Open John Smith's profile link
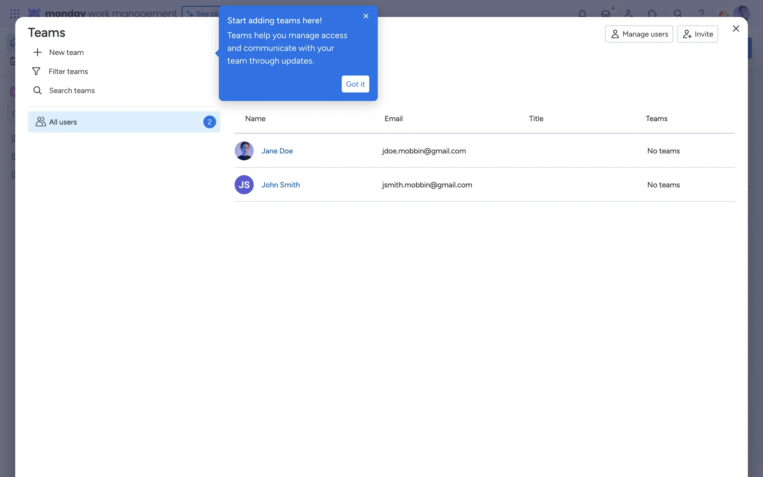 click(x=281, y=185)
